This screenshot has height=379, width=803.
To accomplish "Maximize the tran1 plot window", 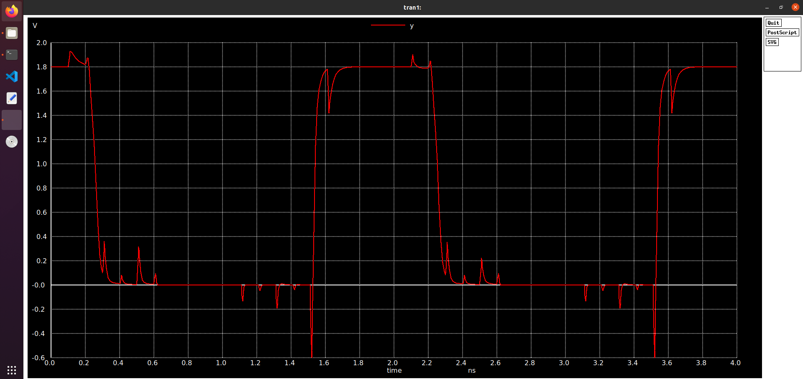I will [781, 8].
